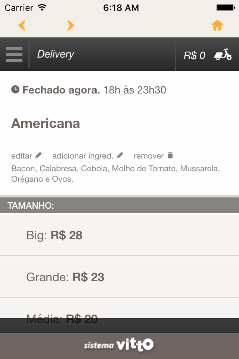Click the trash icon beside remover
This screenshot has height=359, width=239.
pyautogui.click(x=170, y=155)
